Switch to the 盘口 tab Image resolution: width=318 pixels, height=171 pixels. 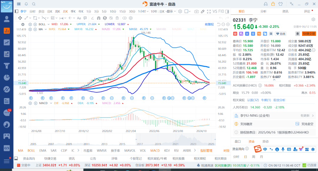[238, 141]
